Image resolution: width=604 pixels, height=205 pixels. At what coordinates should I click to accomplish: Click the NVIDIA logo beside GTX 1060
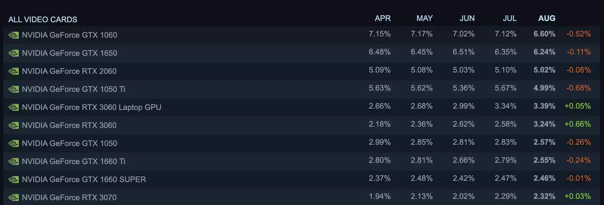(x=14, y=35)
